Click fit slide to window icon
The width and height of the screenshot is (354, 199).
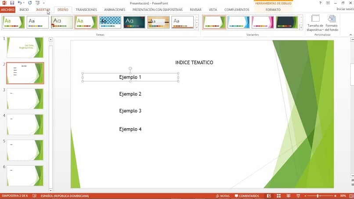(x=350, y=196)
